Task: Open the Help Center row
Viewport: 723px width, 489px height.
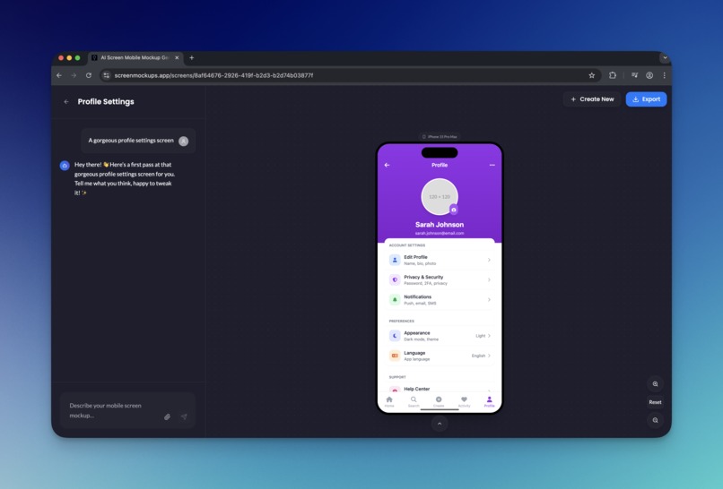Action: pyautogui.click(x=440, y=389)
